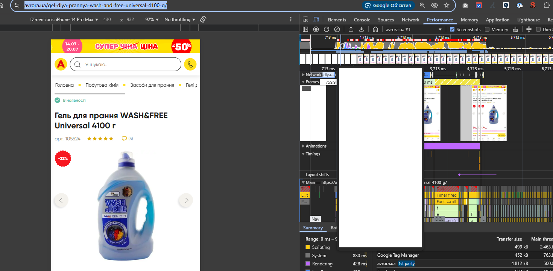
Task: Click the browser zoom magnifier icon
Action: pos(422,5)
